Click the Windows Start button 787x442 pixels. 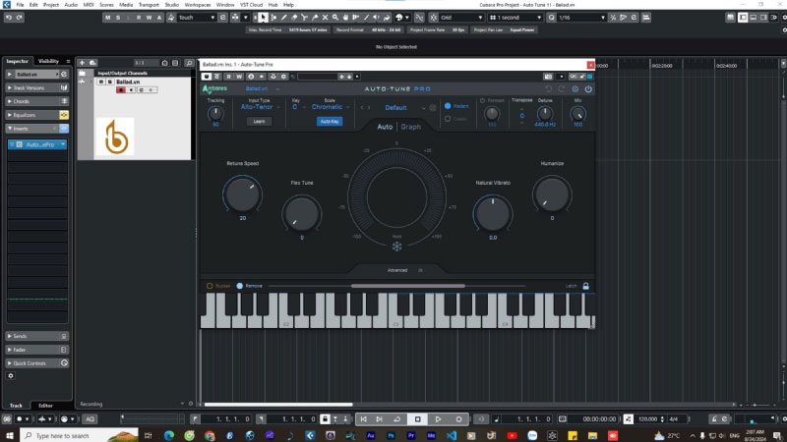[x=10, y=435]
